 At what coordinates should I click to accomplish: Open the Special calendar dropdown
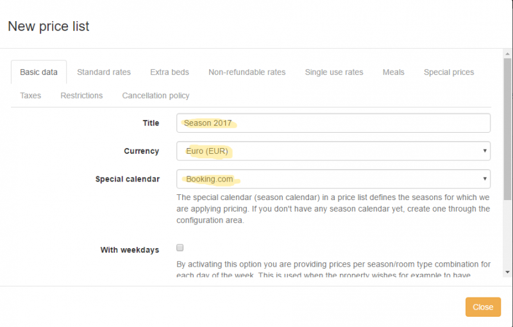click(333, 180)
